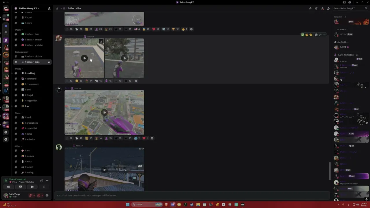Viewport: 370px width, 208px height.
Task: Disconnect from voice with hang-up icon
Action: (x=47, y=181)
